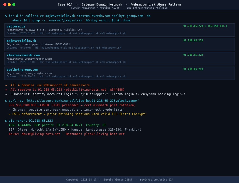
Task: Click the whois grep nserver command line
Action: click(71, 21)
